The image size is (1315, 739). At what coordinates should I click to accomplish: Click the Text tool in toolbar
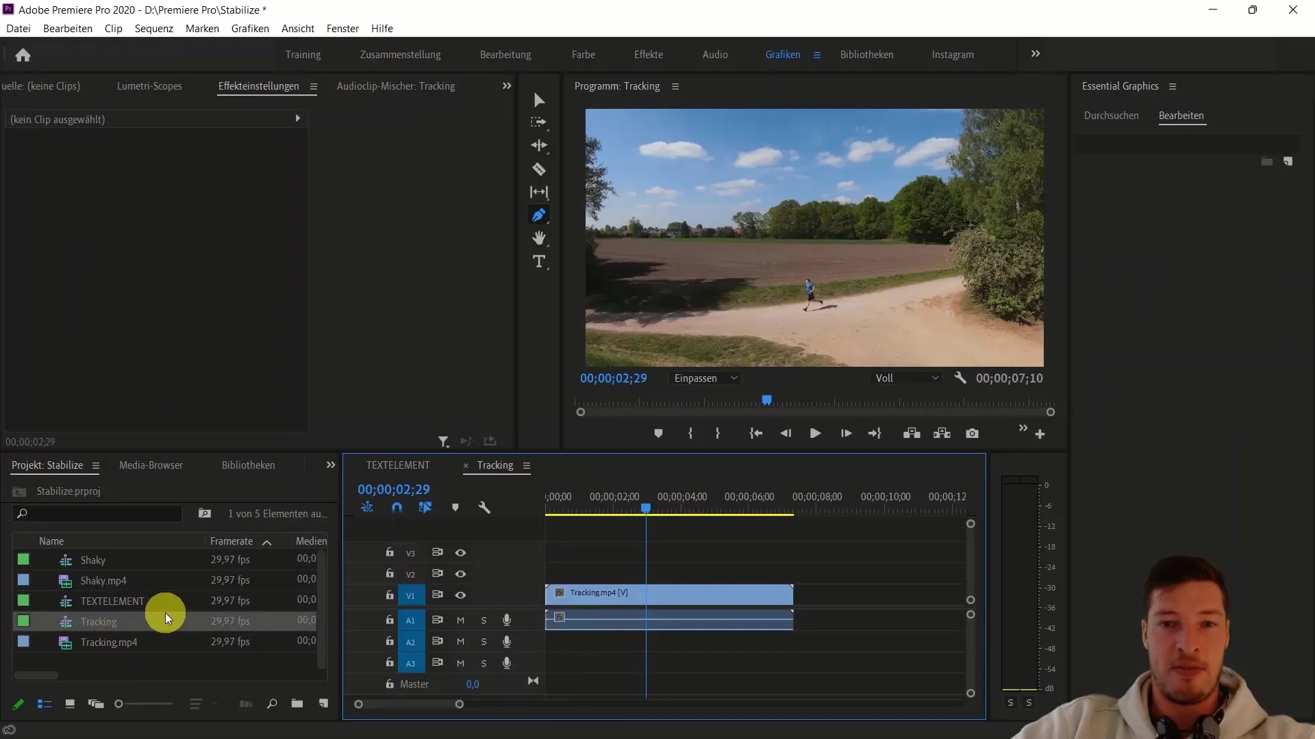coord(540,263)
